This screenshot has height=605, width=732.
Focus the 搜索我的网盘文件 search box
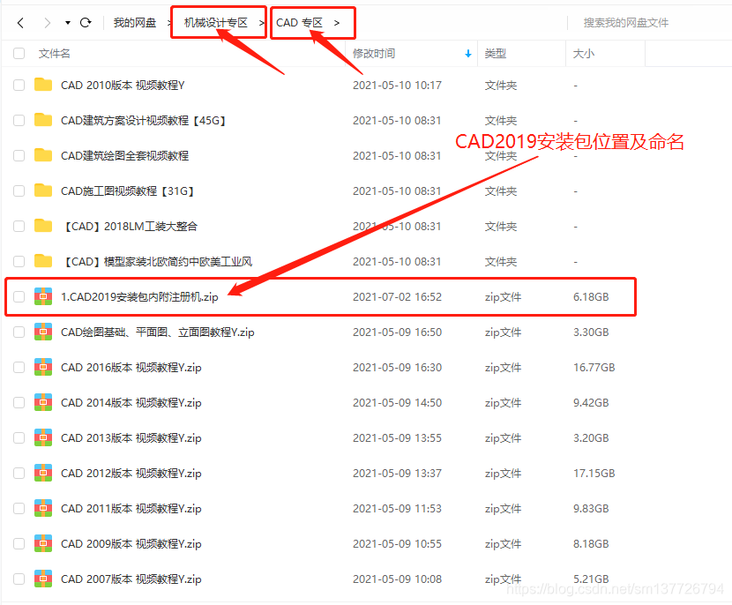tap(625, 22)
